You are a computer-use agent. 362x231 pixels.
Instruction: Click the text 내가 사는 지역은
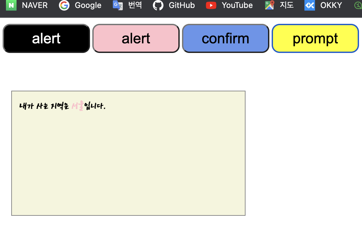tap(44, 106)
